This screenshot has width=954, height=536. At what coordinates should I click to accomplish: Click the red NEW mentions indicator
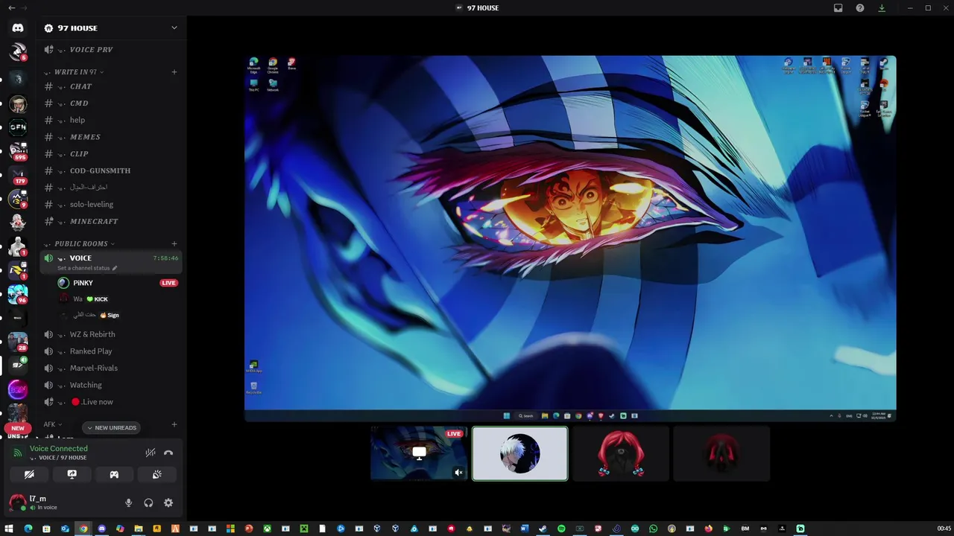point(18,428)
